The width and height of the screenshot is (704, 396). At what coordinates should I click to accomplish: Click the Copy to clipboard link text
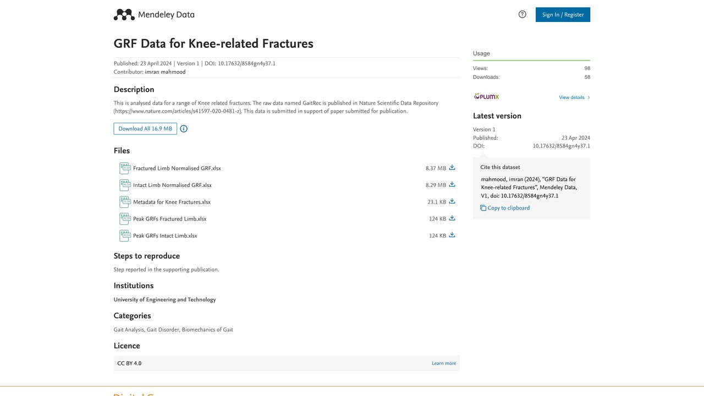(509, 208)
